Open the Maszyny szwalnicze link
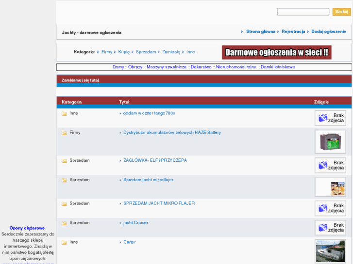 (x=167, y=67)
